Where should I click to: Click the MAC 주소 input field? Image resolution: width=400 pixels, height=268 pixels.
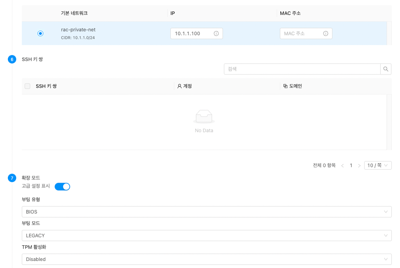click(x=301, y=34)
